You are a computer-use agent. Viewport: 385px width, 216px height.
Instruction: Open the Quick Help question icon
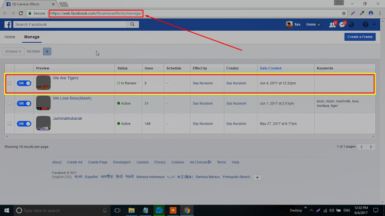coord(365,25)
